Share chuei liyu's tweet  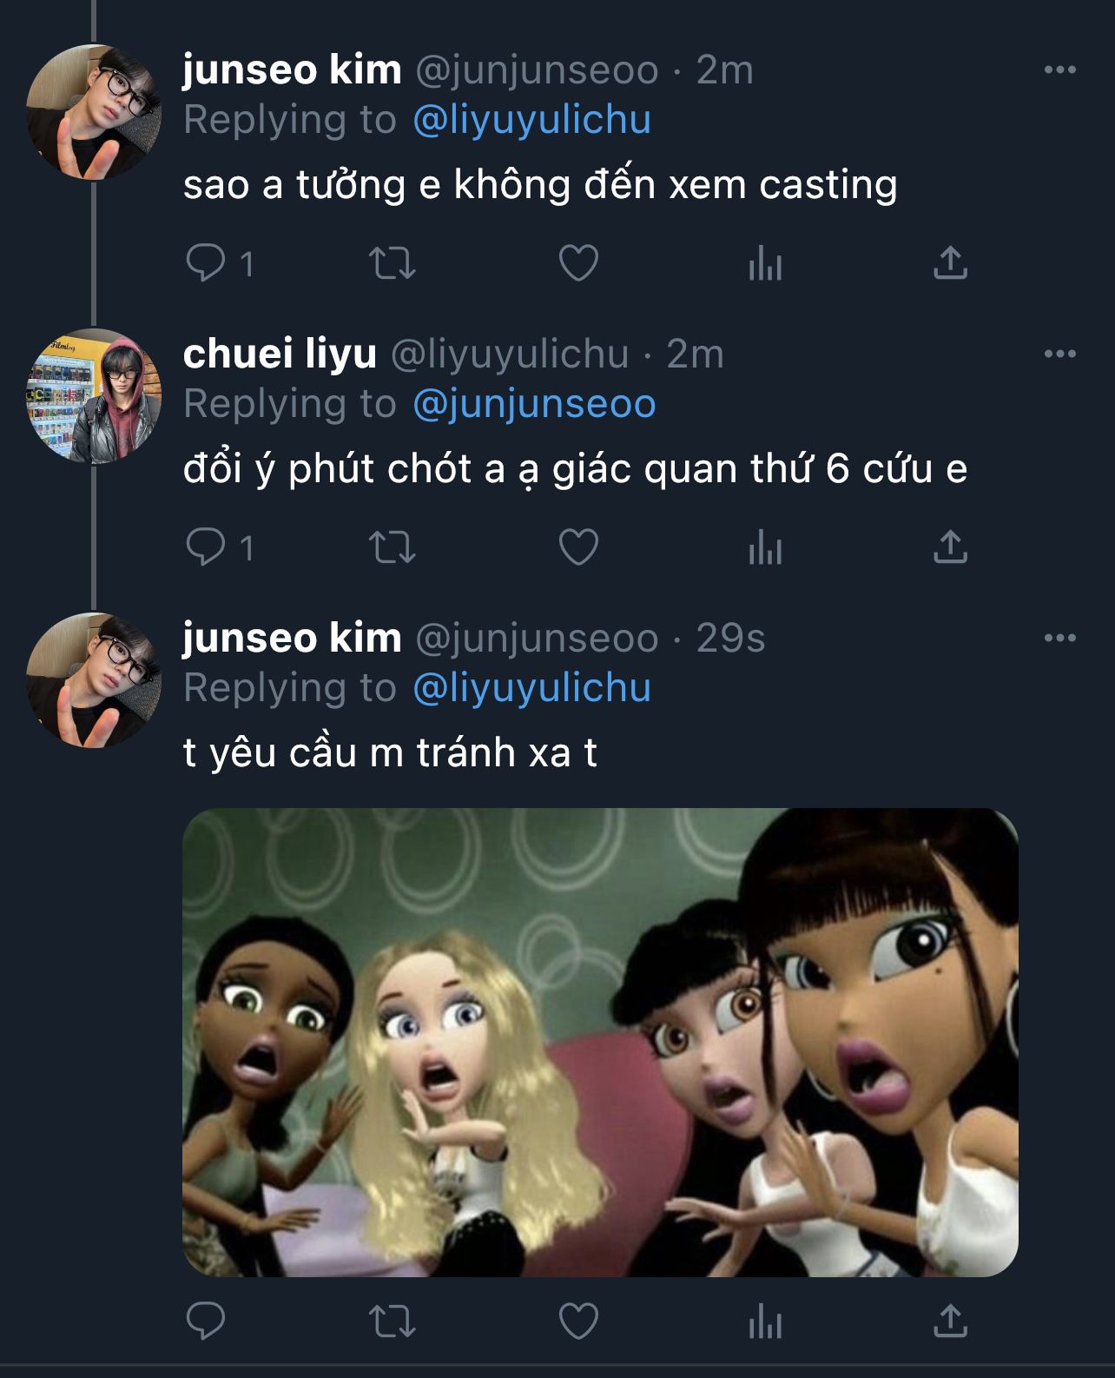pyautogui.click(x=950, y=547)
